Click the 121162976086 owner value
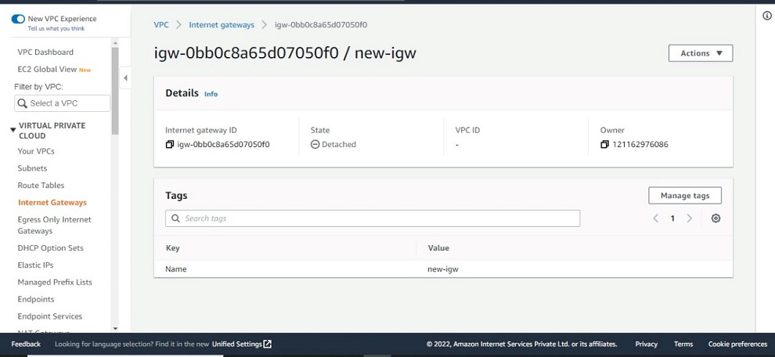Viewport: 775px width, 357px height. coord(640,144)
